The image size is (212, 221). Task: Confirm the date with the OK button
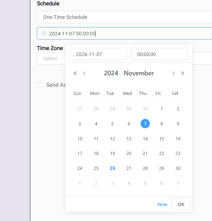[x=181, y=204]
